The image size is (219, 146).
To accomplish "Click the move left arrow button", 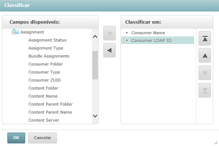I will pyautogui.click(x=109, y=51).
